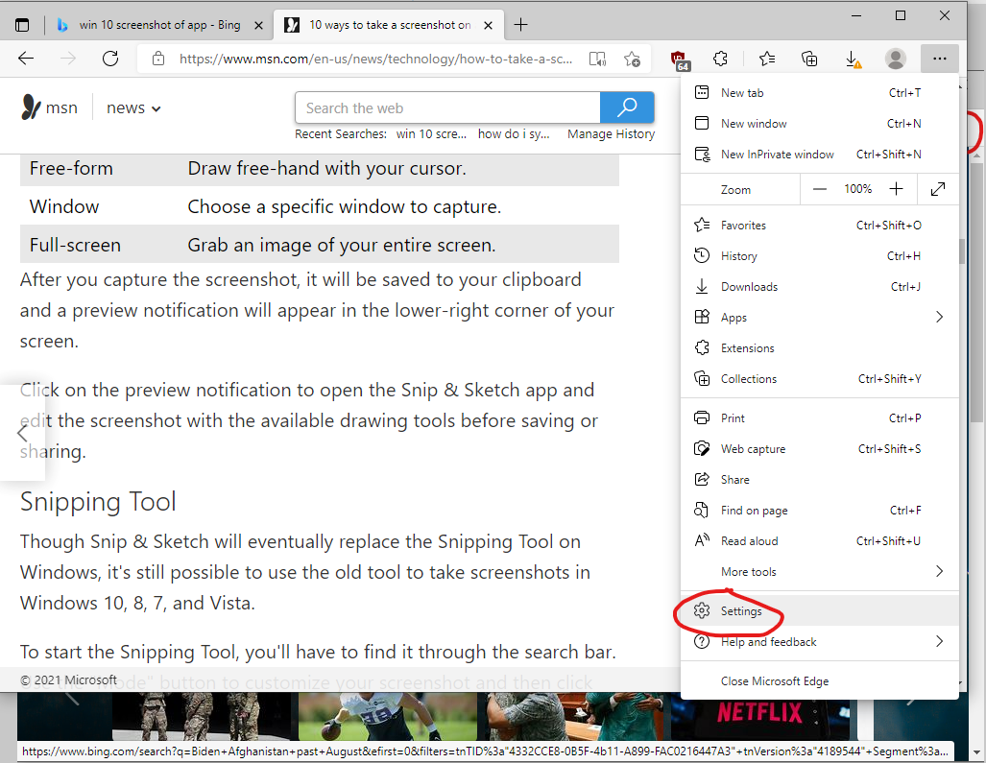Click the address bar URL
This screenshot has height=763, width=986.
pos(375,60)
